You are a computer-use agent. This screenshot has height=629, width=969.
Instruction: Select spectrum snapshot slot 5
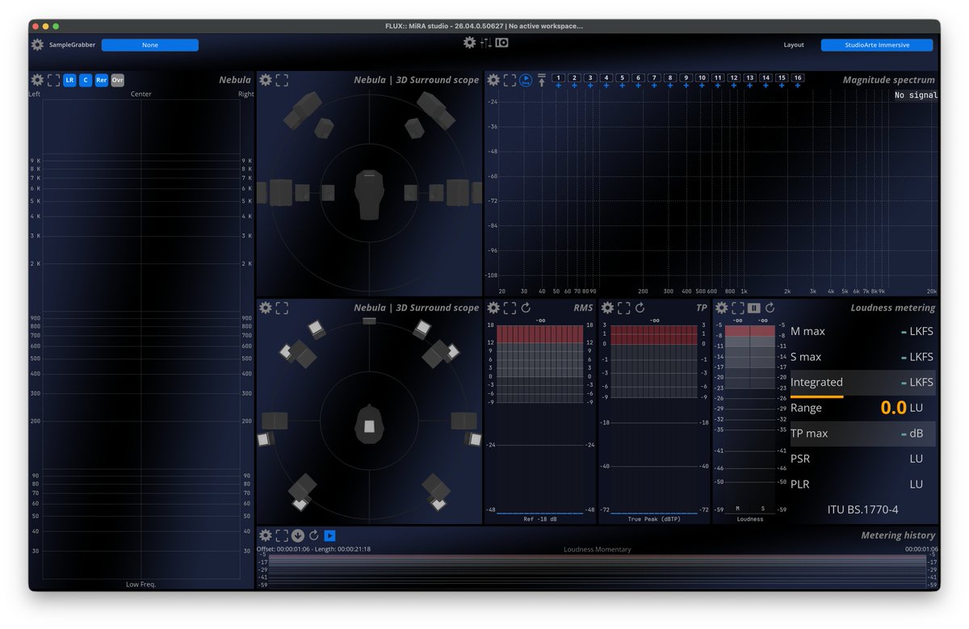pyautogui.click(x=622, y=78)
